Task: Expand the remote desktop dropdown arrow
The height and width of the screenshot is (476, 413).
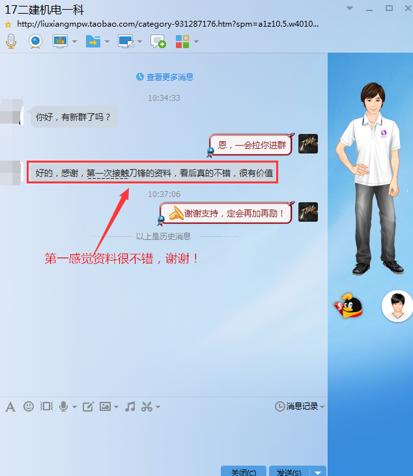Action: point(139,41)
